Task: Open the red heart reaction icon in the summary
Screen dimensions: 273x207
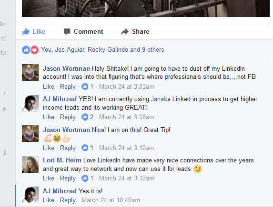Action: tap(35, 50)
